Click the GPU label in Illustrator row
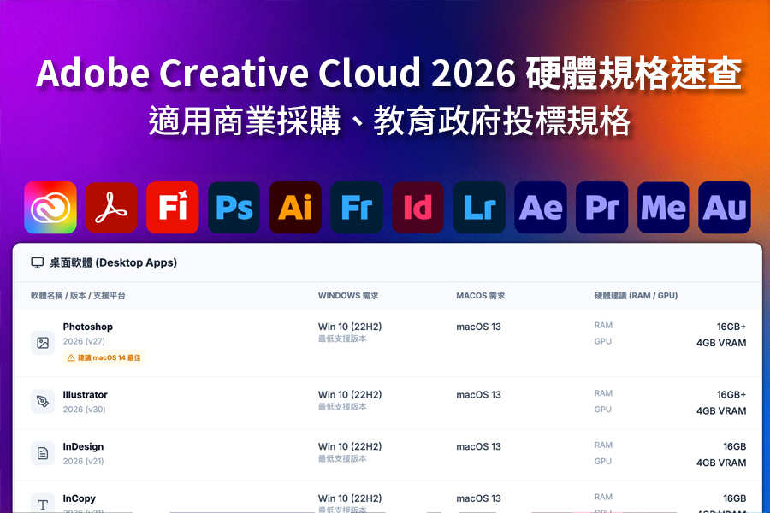Screen dimensions: 770x513 point(602,409)
